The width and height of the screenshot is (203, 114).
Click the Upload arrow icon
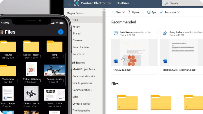tap(129, 12)
